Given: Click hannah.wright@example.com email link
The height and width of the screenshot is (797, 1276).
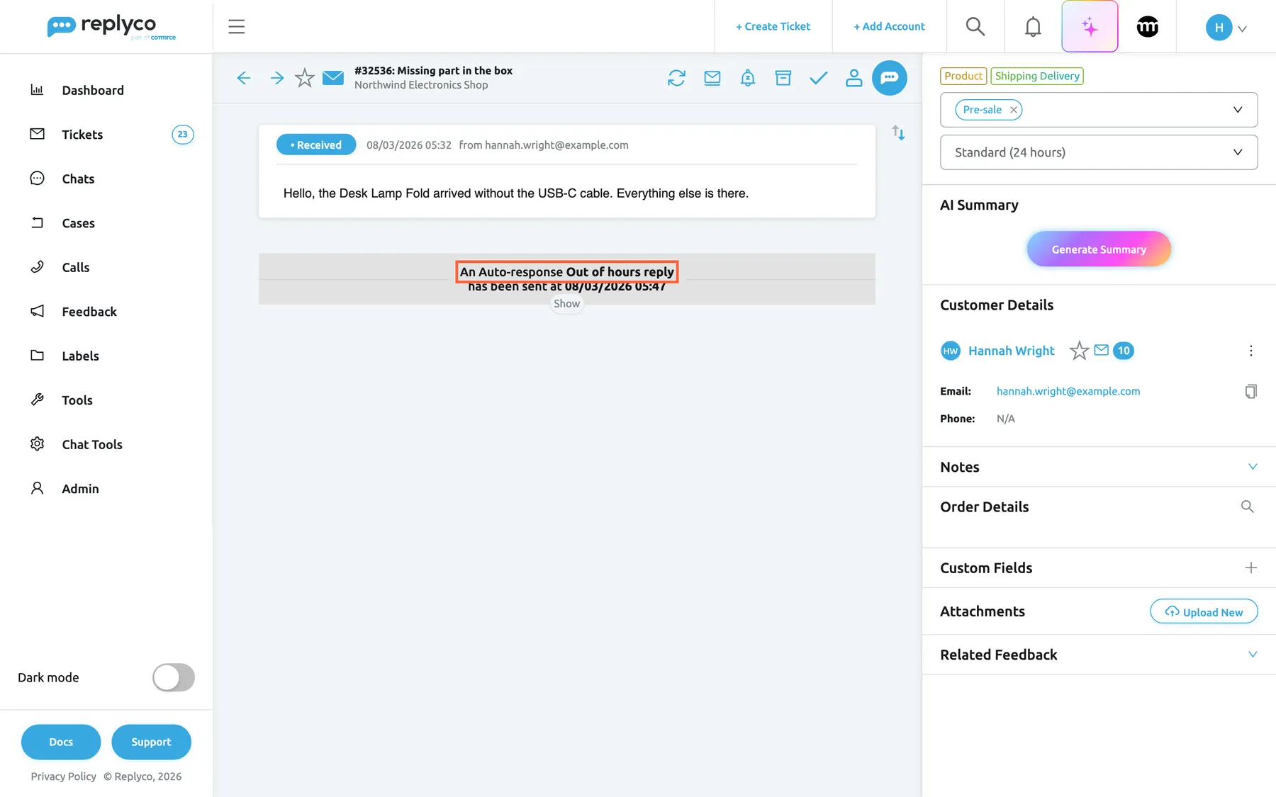Looking at the screenshot, I should [1068, 391].
